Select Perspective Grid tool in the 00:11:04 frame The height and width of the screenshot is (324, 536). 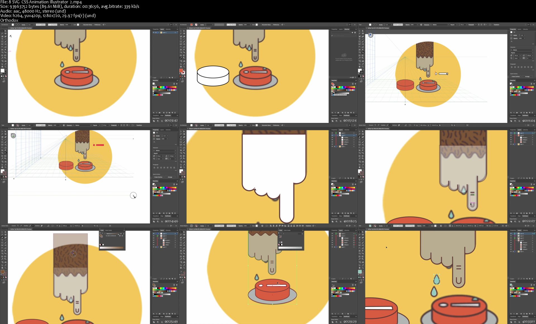(x=363, y=52)
